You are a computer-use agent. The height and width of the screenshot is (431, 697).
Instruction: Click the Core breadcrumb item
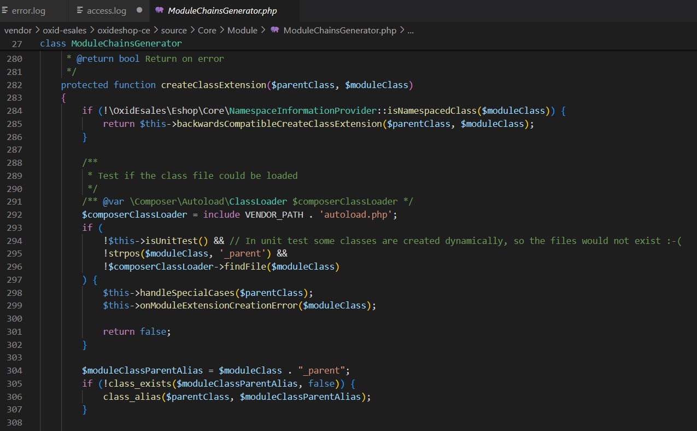(207, 30)
